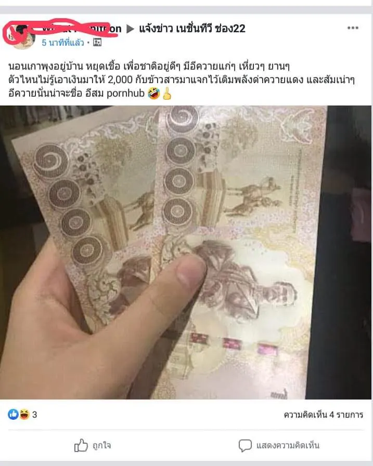Click the 5 นาทีที่แล้ว timestamp
The image size is (373, 466).
click(63, 43)
